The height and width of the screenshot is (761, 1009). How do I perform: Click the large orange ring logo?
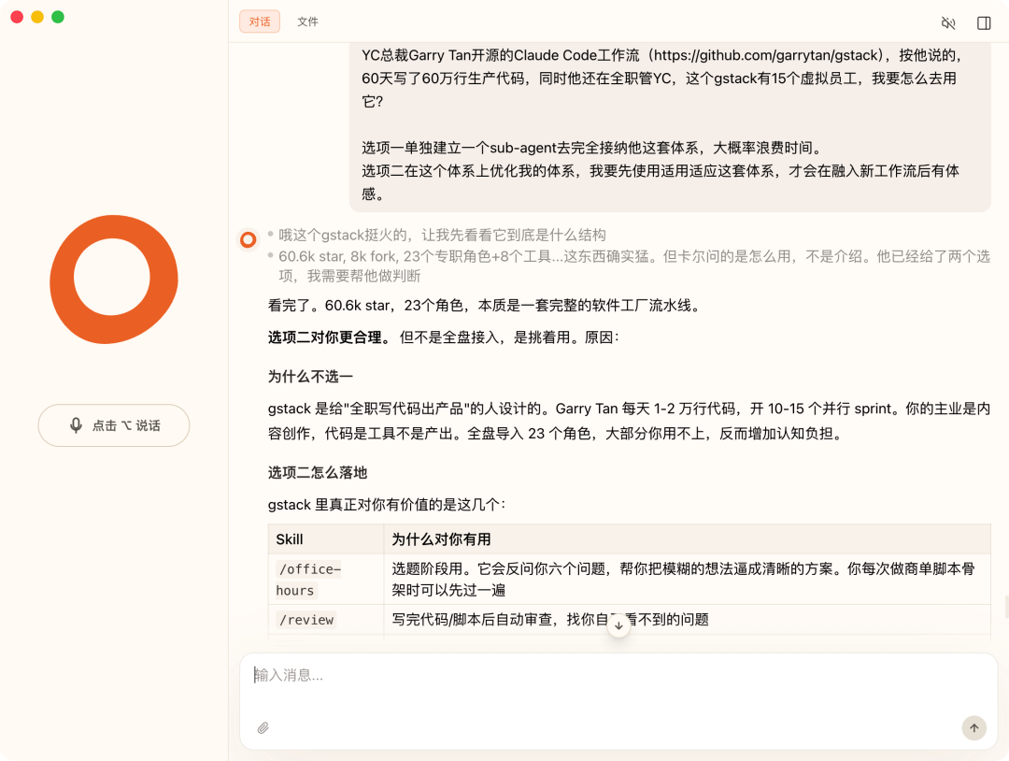pyautogui.click(x=113, y=280)
